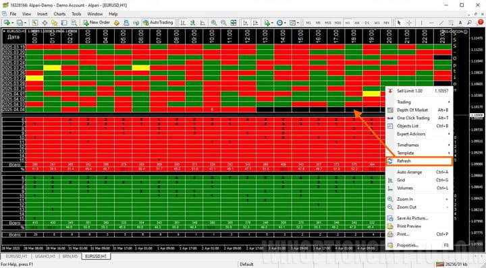The height and width of the screenshot is (268, 486).
Task: Expand the Template submenu
Action: click(419, 153)
